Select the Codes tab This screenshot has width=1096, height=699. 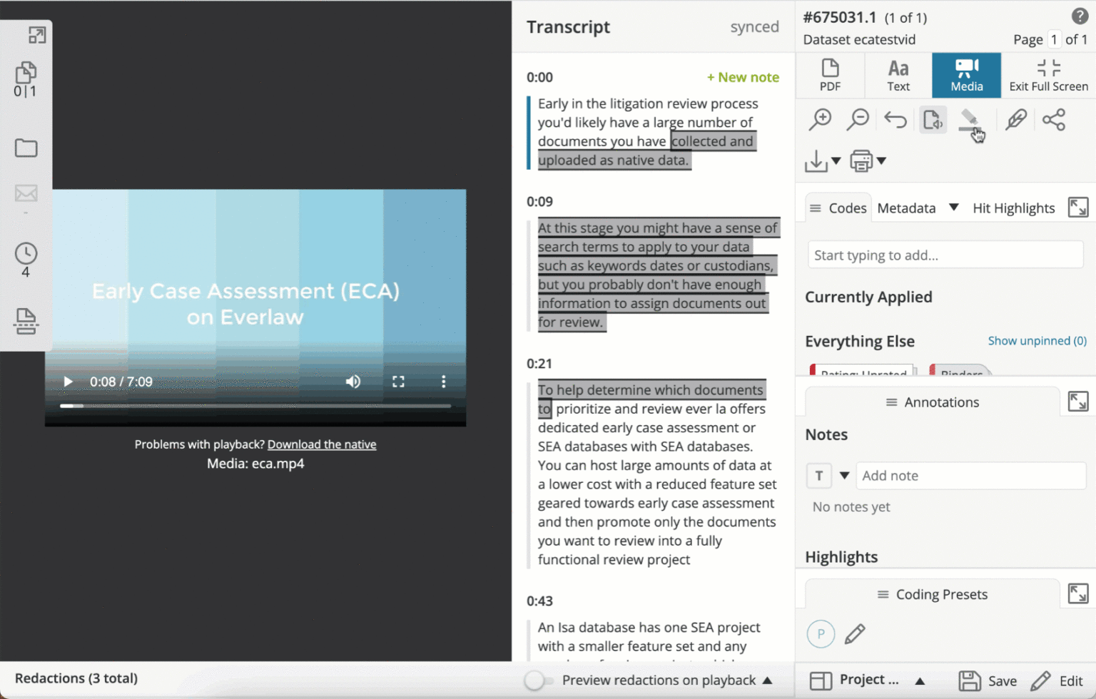pyautogui.click(x=838, y=208)
